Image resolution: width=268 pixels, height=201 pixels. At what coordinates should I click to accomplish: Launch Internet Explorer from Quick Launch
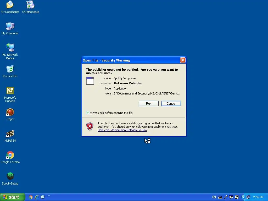click(37, 197)
